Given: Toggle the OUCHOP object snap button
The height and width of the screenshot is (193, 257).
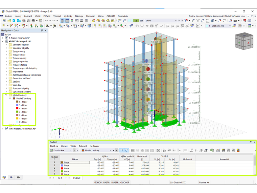Looking at the screenshot, I should point(125,182).
